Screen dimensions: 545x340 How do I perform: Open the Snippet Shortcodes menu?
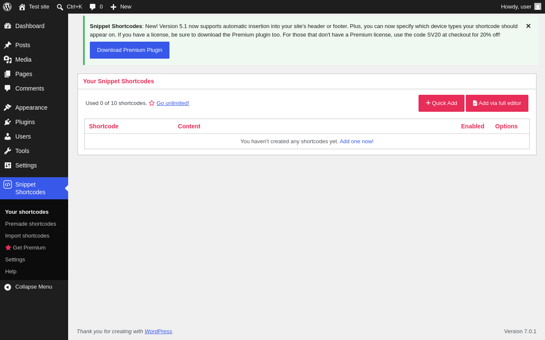pyautogui.click(x=34, y=188)
